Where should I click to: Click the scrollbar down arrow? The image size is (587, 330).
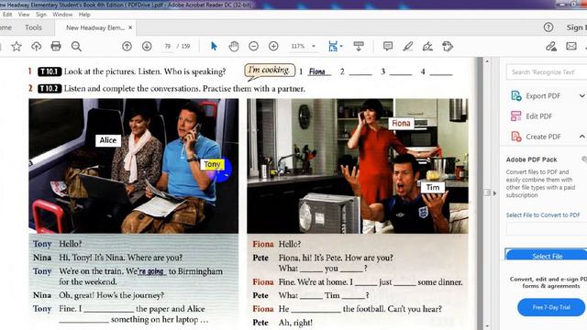point(487,326)
